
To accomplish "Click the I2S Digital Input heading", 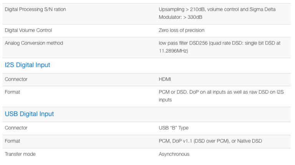I will 27,65.
